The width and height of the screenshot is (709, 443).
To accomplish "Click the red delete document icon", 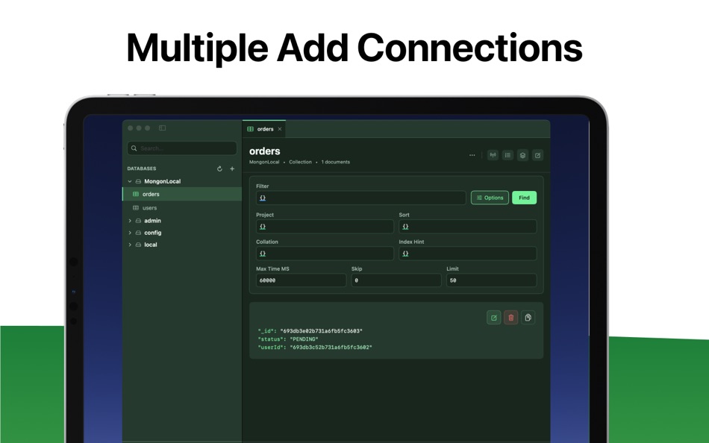I will [x=510, y=317].
